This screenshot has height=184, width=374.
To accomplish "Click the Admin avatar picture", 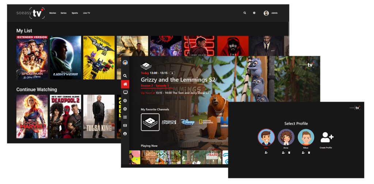I will [x=266, y=13].
